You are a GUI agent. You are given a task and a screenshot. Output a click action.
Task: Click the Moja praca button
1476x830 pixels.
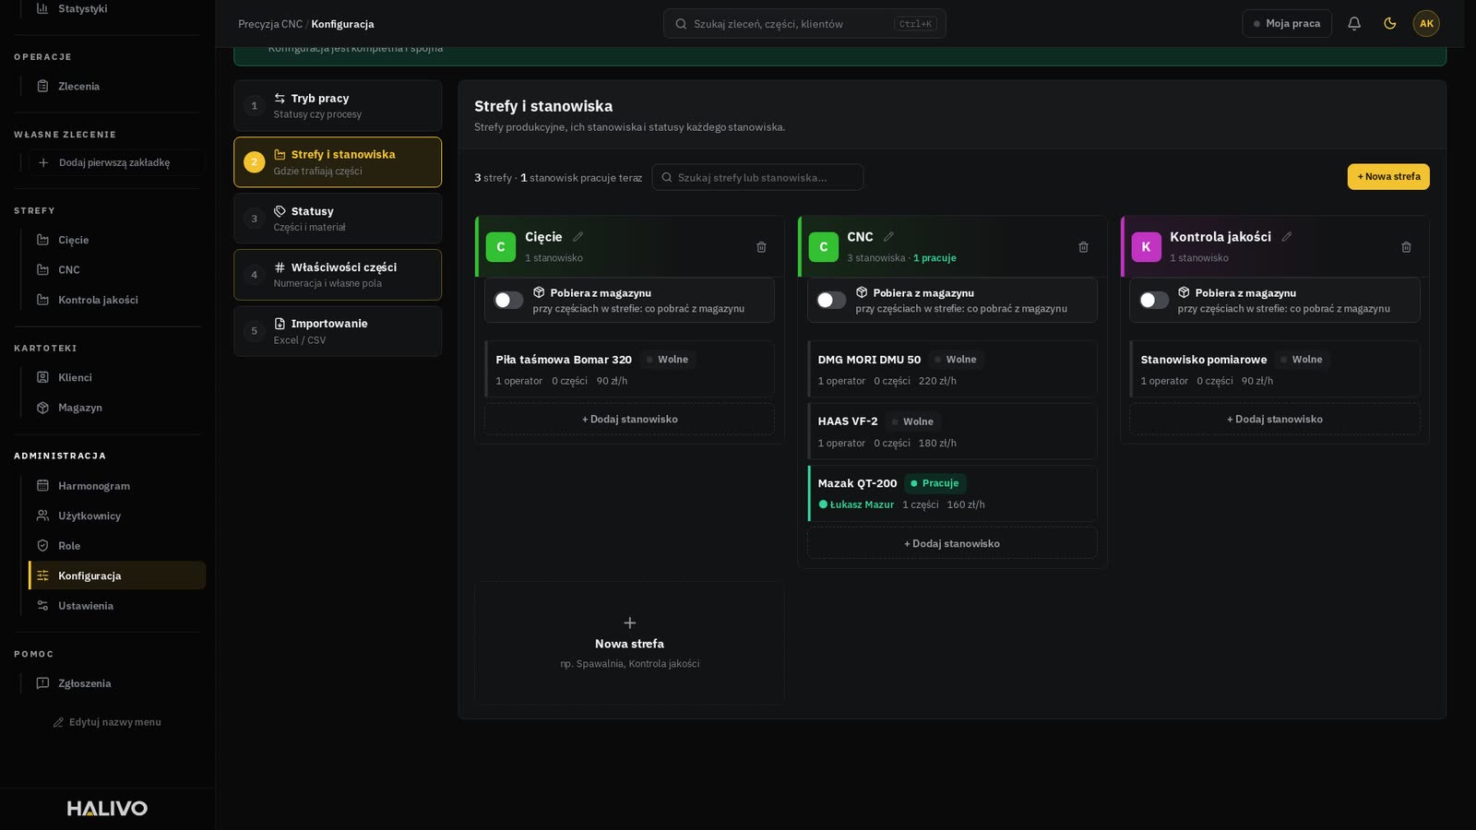pyautogui.click(x=1287, y=23)
